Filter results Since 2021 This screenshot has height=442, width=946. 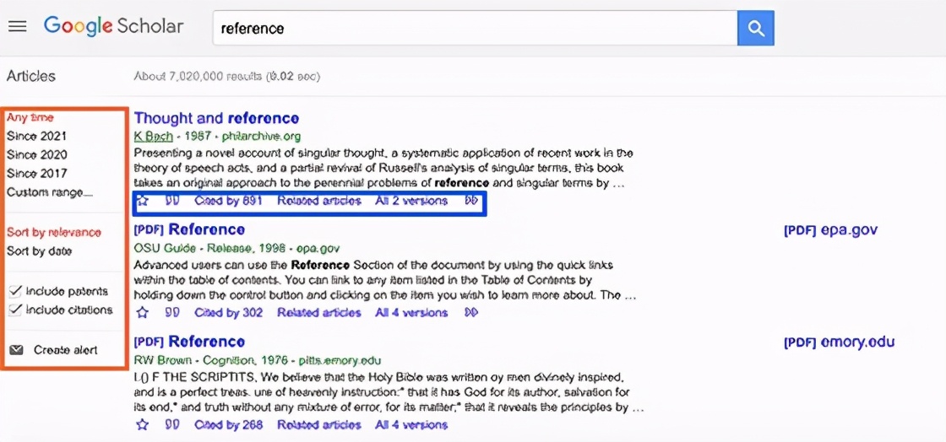(37, 136)
